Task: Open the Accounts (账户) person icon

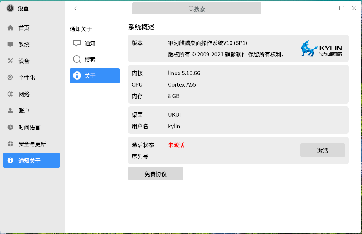Action: click(10, 111)
